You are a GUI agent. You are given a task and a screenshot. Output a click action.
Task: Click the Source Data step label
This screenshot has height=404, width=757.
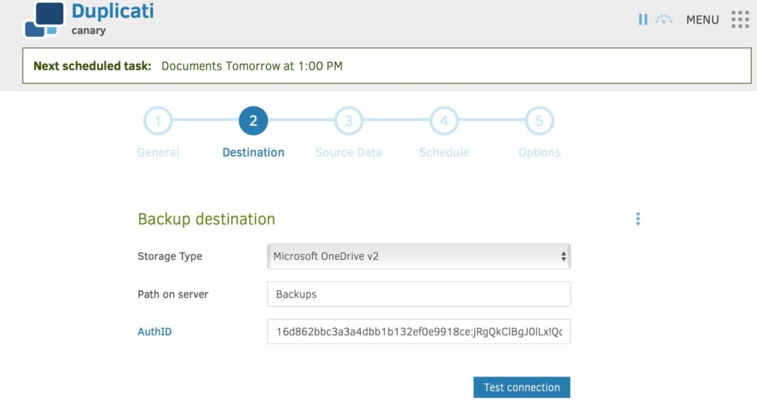[x=349, y=152]
